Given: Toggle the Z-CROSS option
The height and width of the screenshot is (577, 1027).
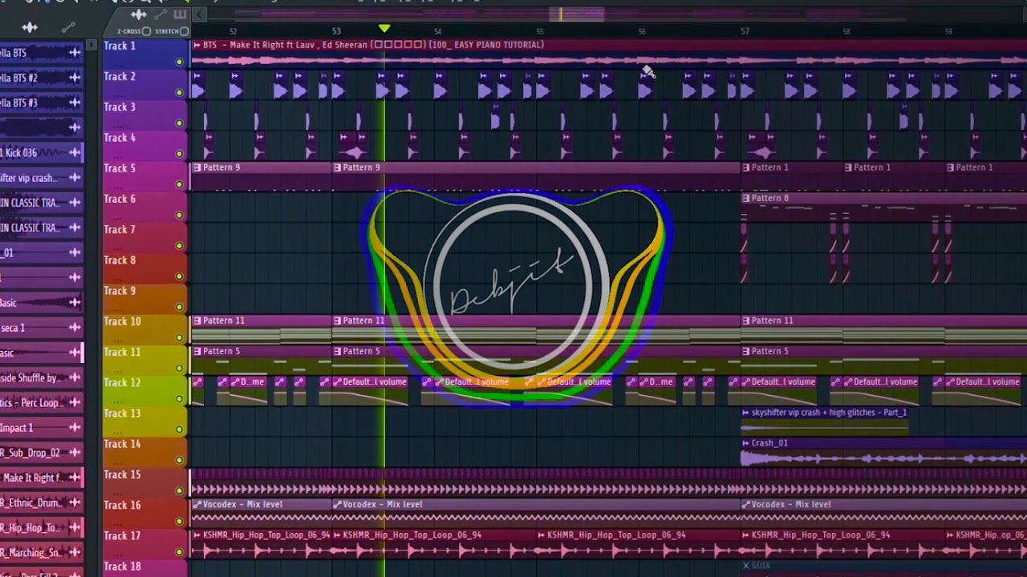Looking at the screenshot, I should [x=146, y=31].
